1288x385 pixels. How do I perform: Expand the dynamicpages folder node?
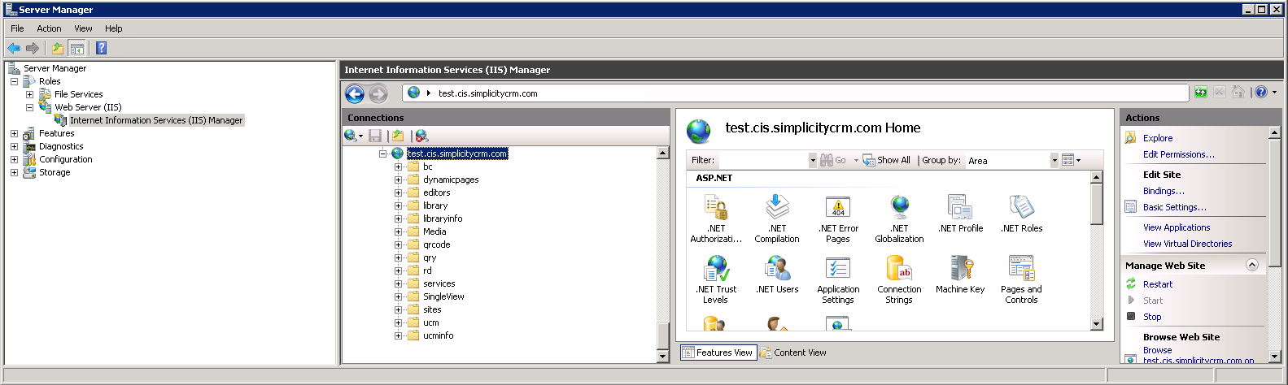pyautogui.click(x=399, y=180)
